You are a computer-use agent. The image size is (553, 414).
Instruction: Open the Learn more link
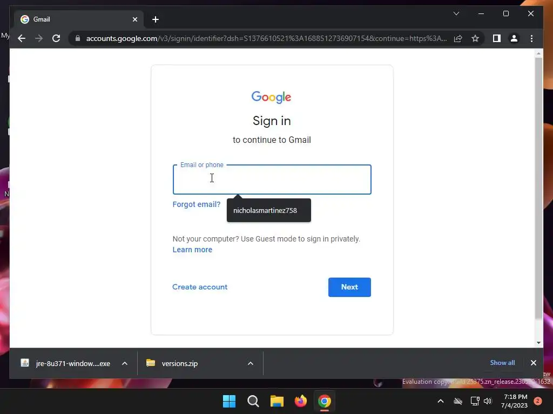[192, 250]
